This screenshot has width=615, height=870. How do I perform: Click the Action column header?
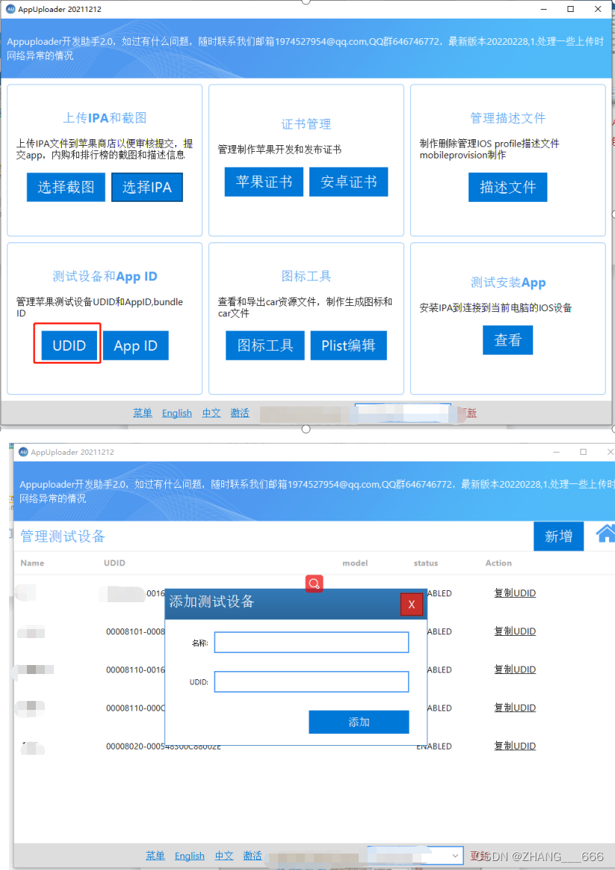[x=498, y=563]
